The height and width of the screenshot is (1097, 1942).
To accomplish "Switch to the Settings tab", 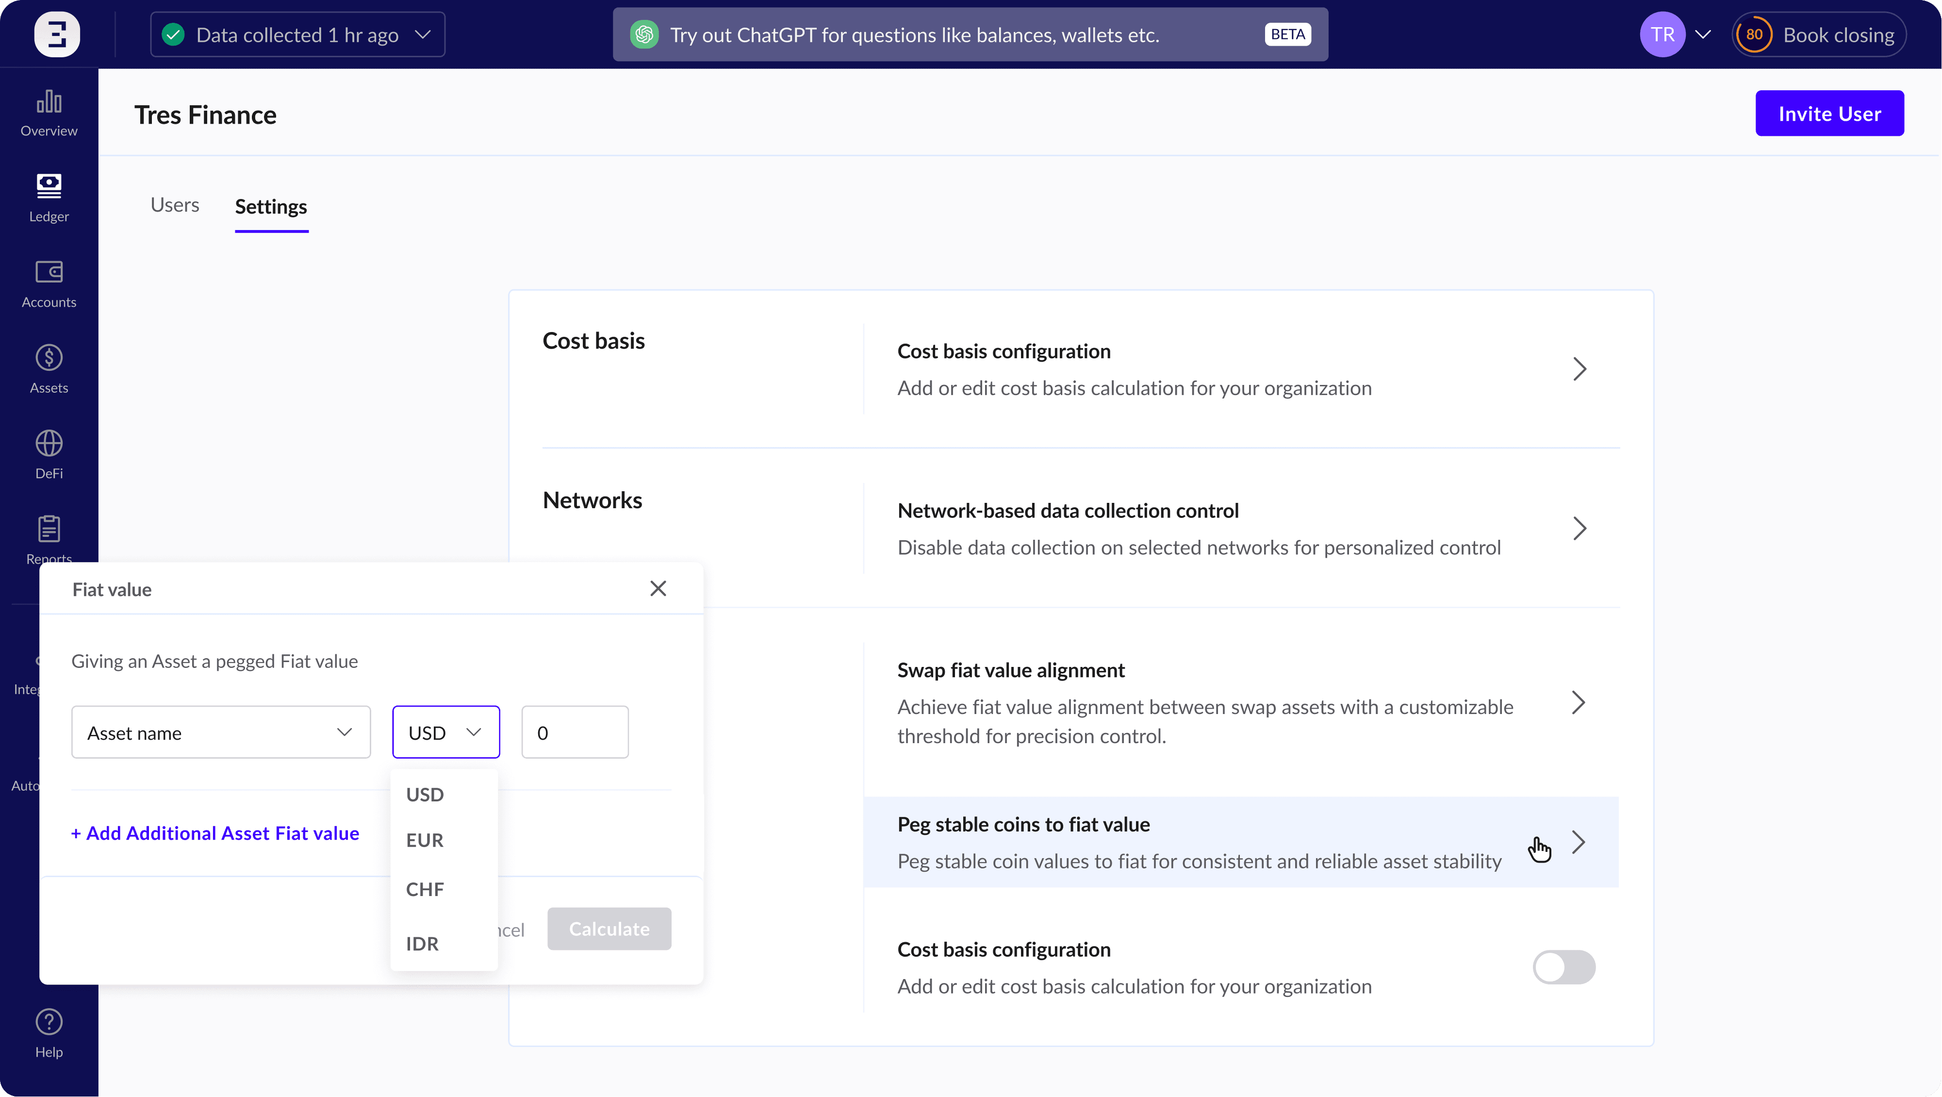I will pyautogui.click(x=271, y=207).
